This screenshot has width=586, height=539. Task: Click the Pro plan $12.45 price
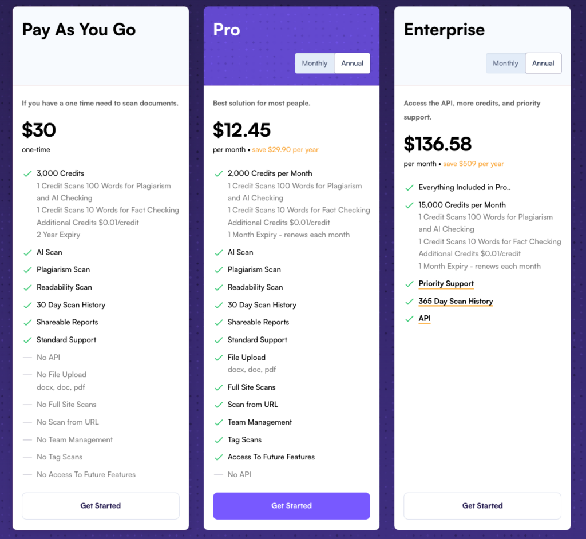(x=241, y=130)
